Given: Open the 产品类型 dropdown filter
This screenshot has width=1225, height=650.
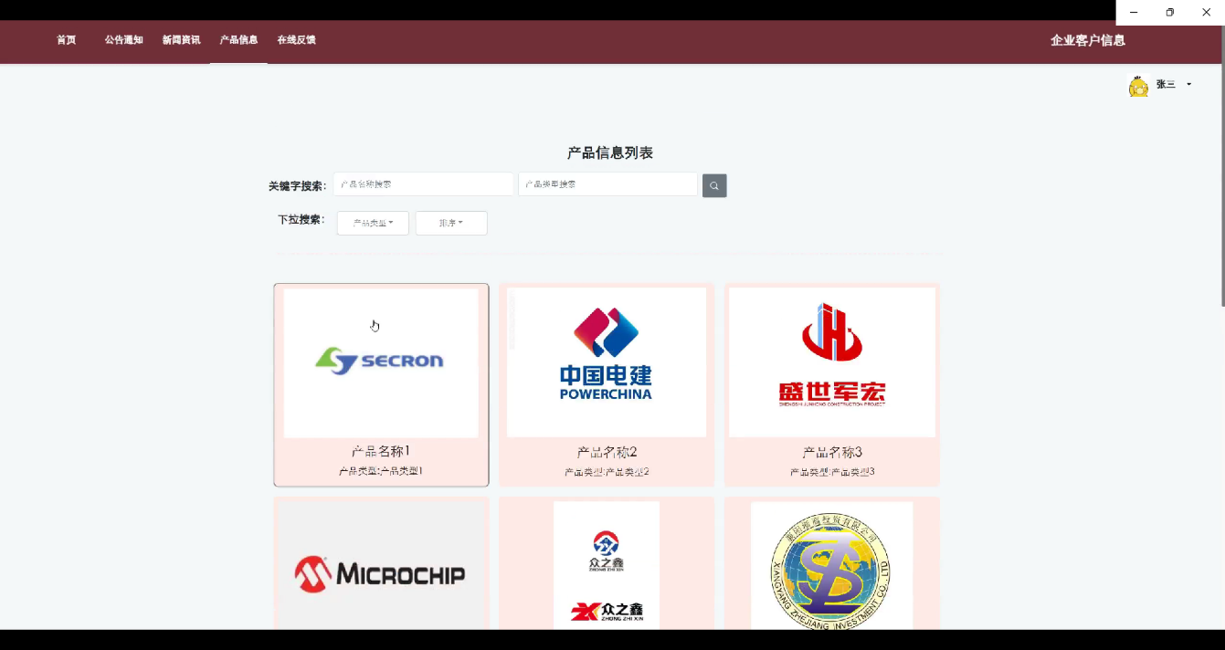Looking at the screenshot, I should (x=373, y=223).
